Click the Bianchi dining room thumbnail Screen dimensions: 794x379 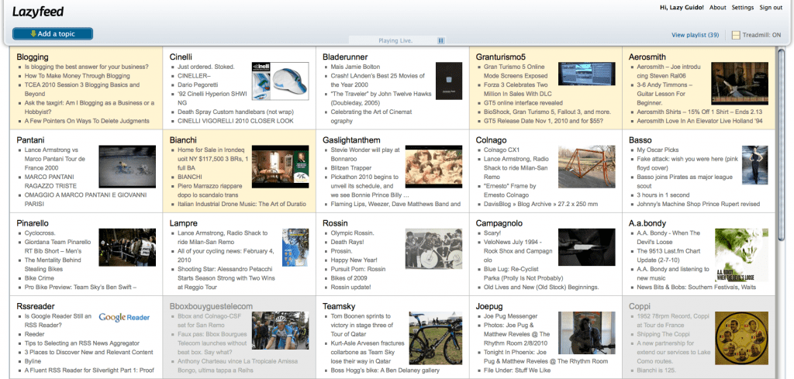280,167
